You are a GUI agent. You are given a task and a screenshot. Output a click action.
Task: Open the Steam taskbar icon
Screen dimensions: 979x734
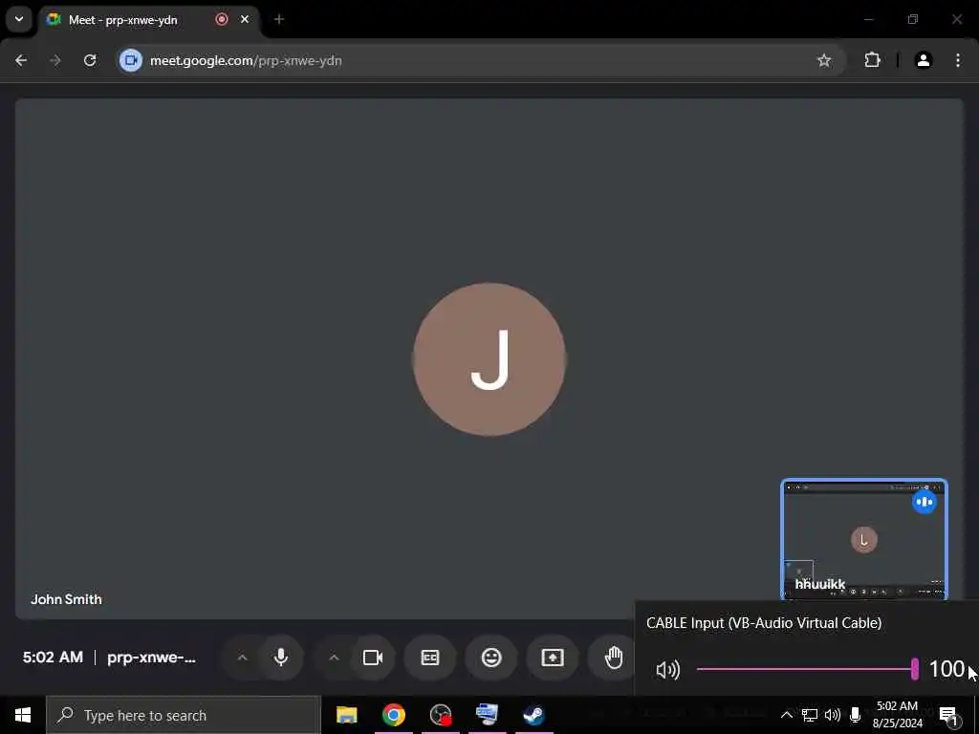click(533, 715)
